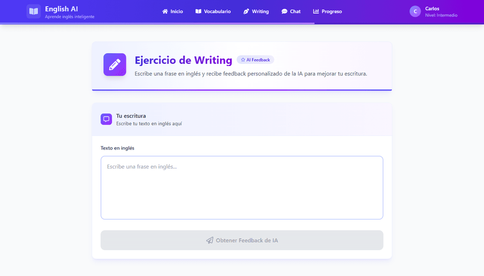Click the message icon beside Tu escritura
Viewport: 484px width, 276px height.
click(106, 119)
